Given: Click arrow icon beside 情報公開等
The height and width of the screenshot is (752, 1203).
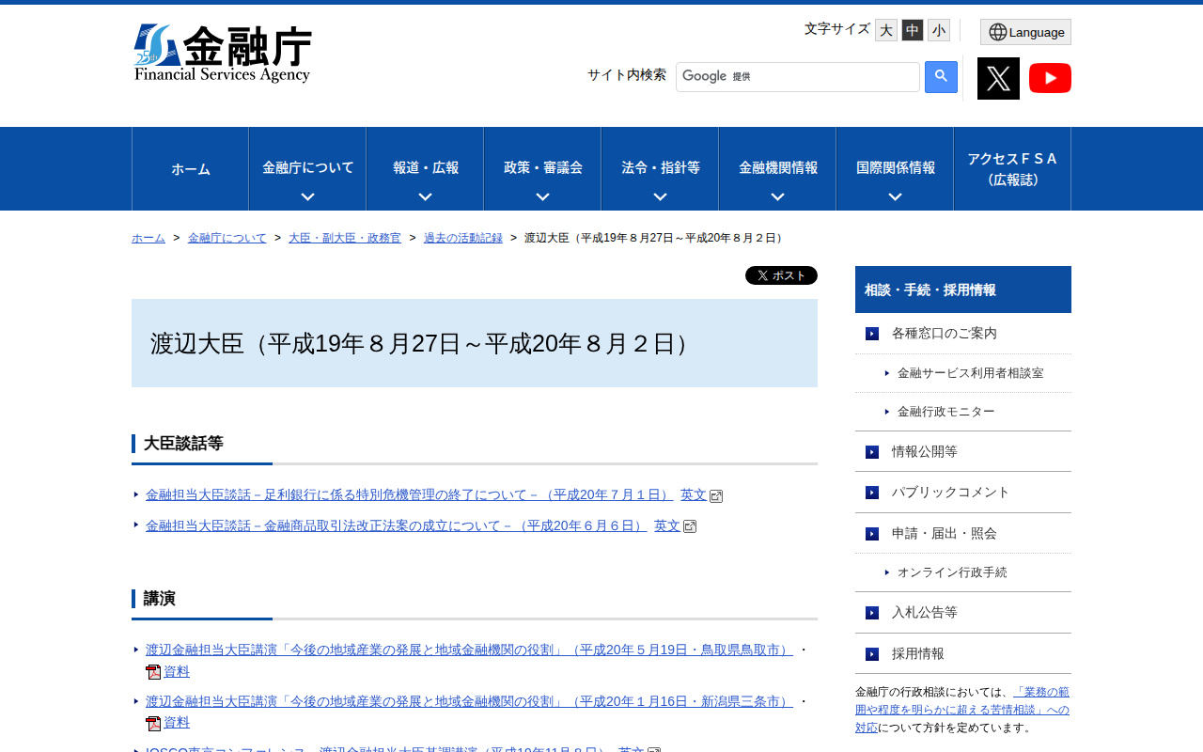Looking at the screenshot, I should point(872,452).
